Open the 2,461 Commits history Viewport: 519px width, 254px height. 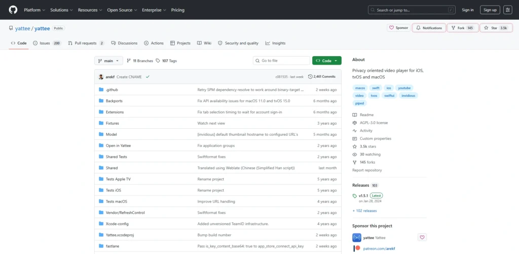(322, 77)
